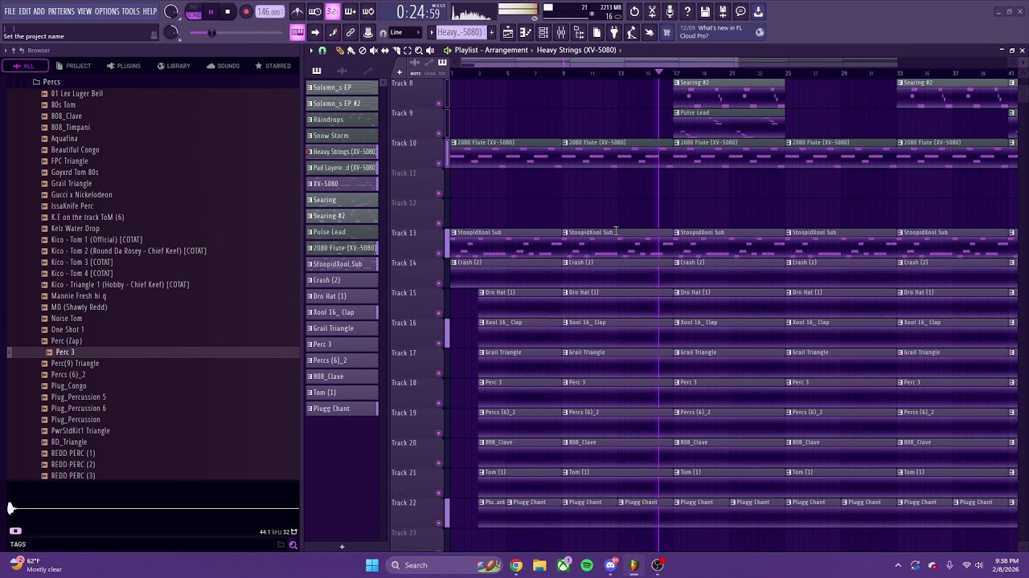
Task: Open the PATTERNS menu
Action: tap(61, 11)
